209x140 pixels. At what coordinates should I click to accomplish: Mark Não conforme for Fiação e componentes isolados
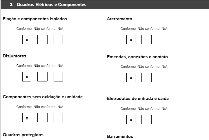(x=42, y=40)
